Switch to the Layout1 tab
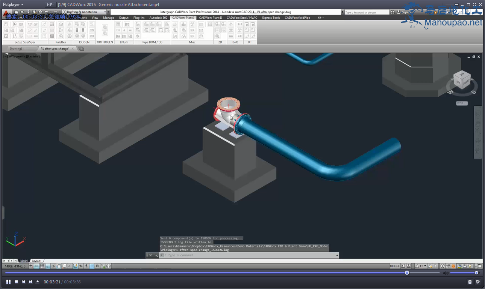 pos(36,261)
